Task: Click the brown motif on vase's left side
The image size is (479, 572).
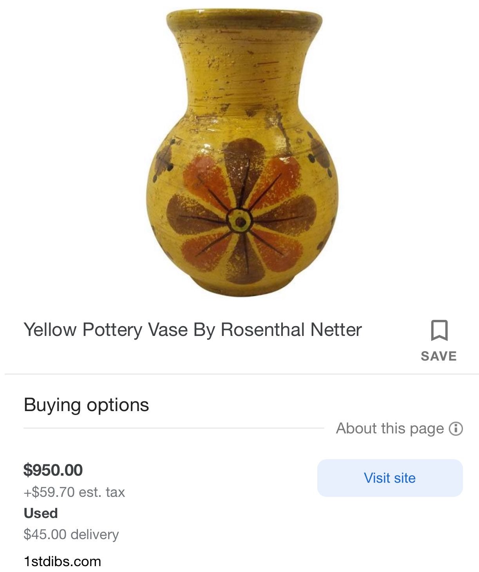Action: click(163, 161)
